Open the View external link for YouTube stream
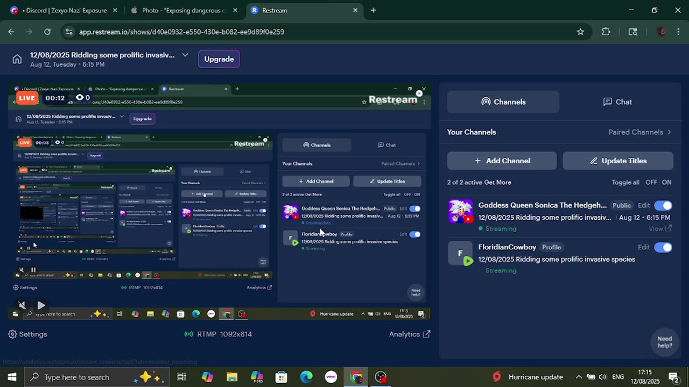The height and width of the screenshot is (387, 689). (660, 228)
